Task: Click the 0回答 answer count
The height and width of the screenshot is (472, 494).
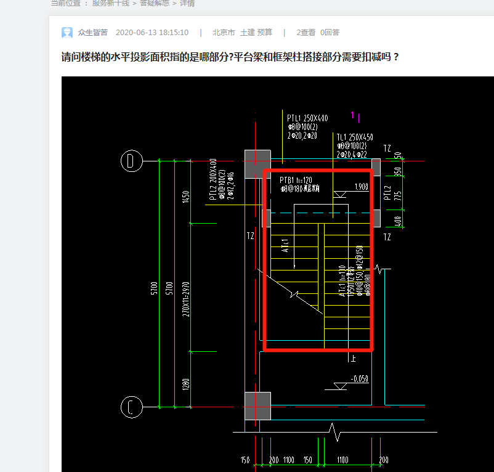Action: point(330,33)
